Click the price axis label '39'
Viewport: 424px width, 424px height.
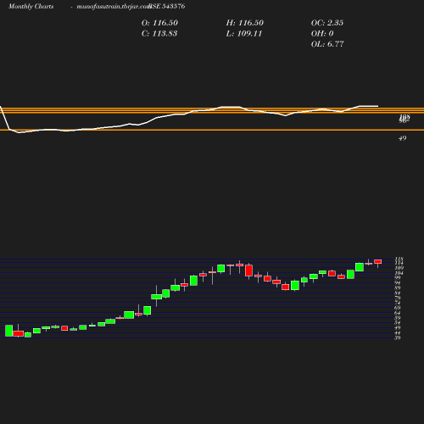pos(398,338)
